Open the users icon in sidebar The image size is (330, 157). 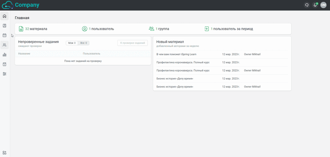click(x=4, y=45)
